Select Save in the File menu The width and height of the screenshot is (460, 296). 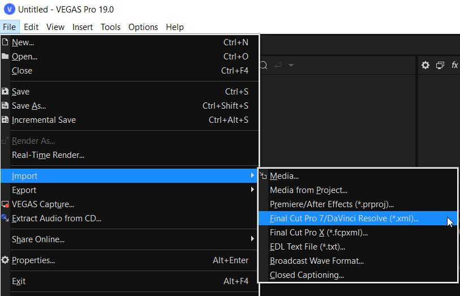click(x=130, y=92)
